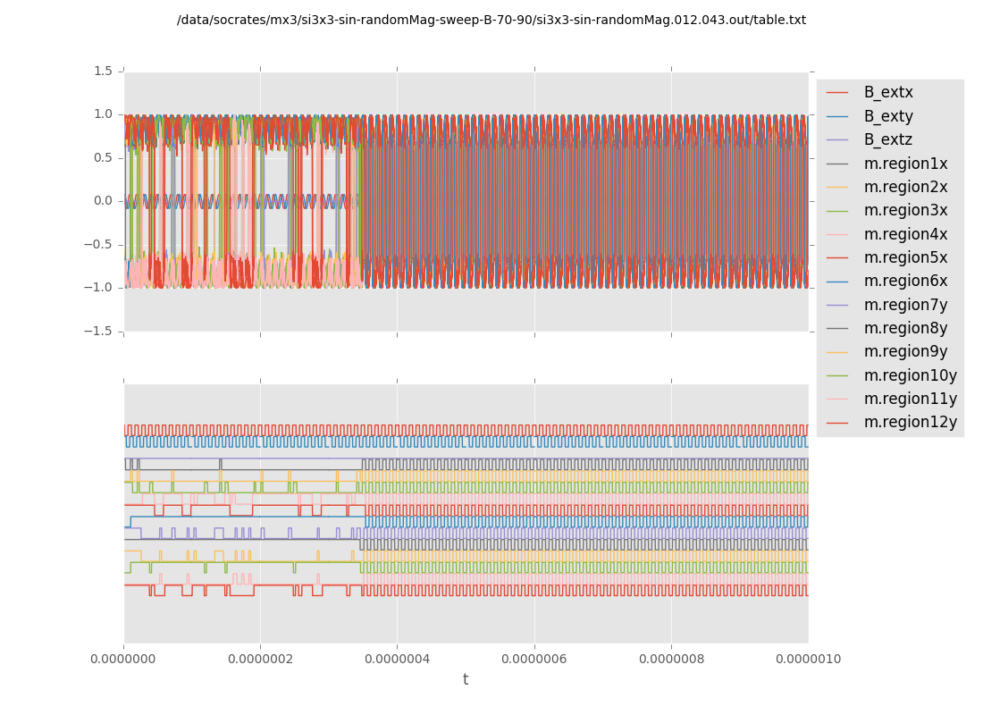Select the m.region12y legend label

click(910, 422)
